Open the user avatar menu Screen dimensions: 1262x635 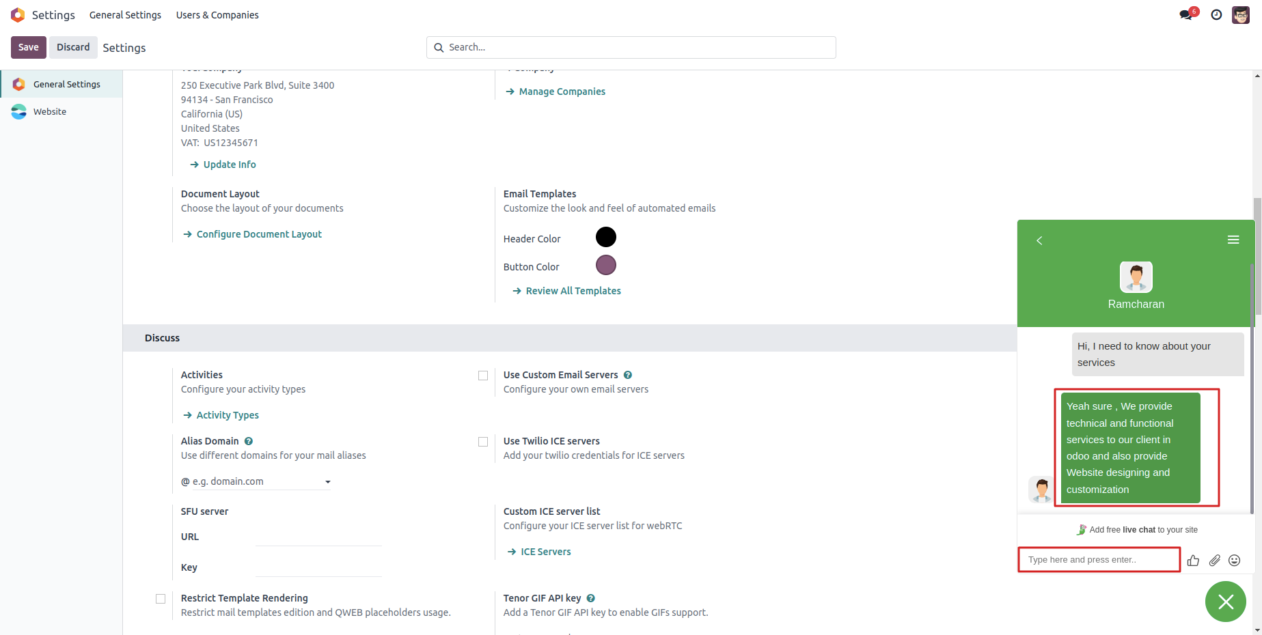coord(1241,15)
